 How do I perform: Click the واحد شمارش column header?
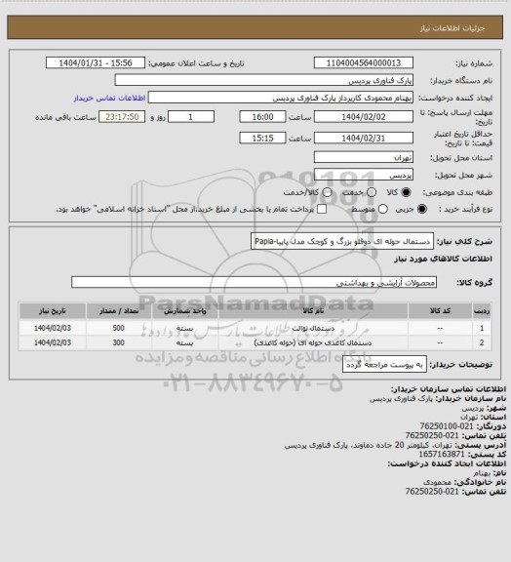185,311
